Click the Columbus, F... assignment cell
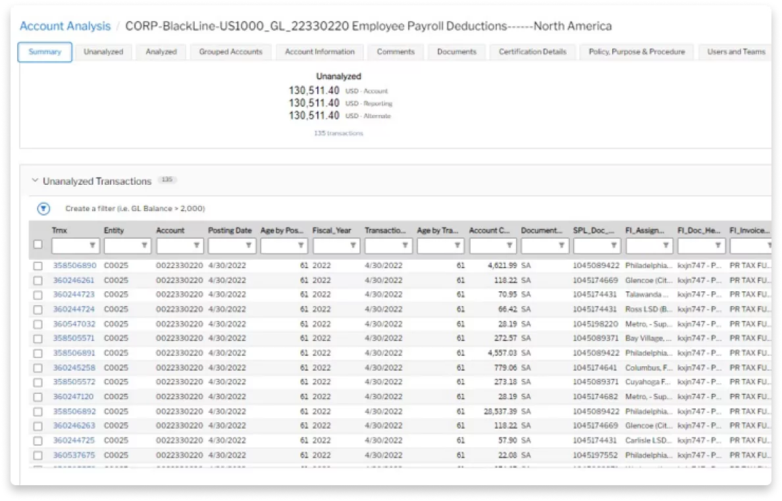Viewport: 782px width, 501px height. (x=649, y=368)
